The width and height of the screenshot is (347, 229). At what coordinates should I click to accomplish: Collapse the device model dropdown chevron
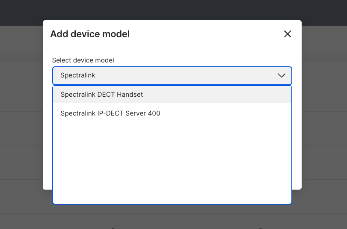pyautogui.click(x=281, y=75)
